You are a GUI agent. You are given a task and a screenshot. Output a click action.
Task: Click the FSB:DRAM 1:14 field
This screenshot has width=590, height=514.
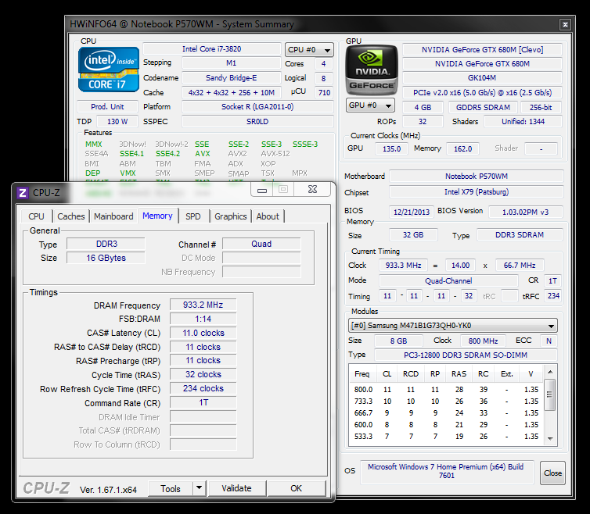point(203,319)
